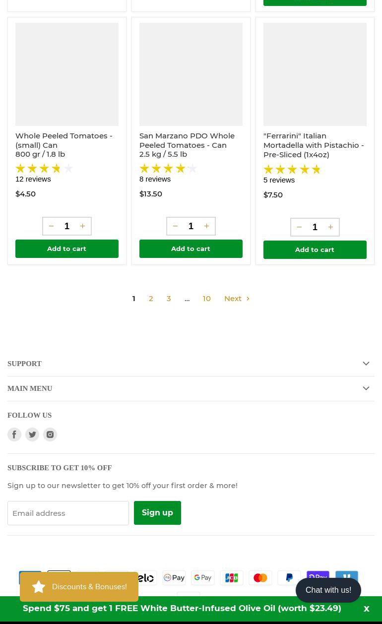Increase quantity for Whole Peeled Tomatoes small can
Viewport: 382px width, 624px height.
[82, 226]
